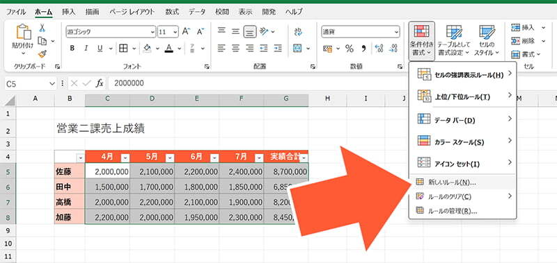Open the 挿入 ribbon tab

tap(68, 12)
